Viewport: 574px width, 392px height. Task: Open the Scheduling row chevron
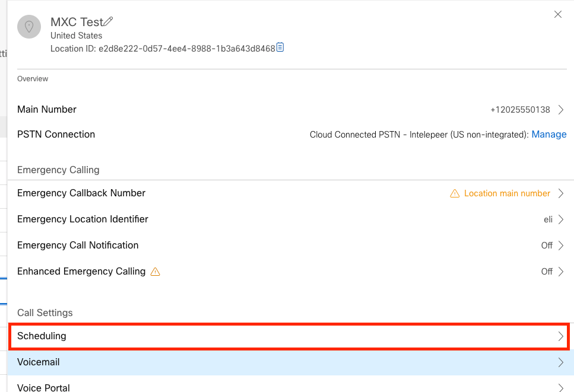click(x=561, y=336)
